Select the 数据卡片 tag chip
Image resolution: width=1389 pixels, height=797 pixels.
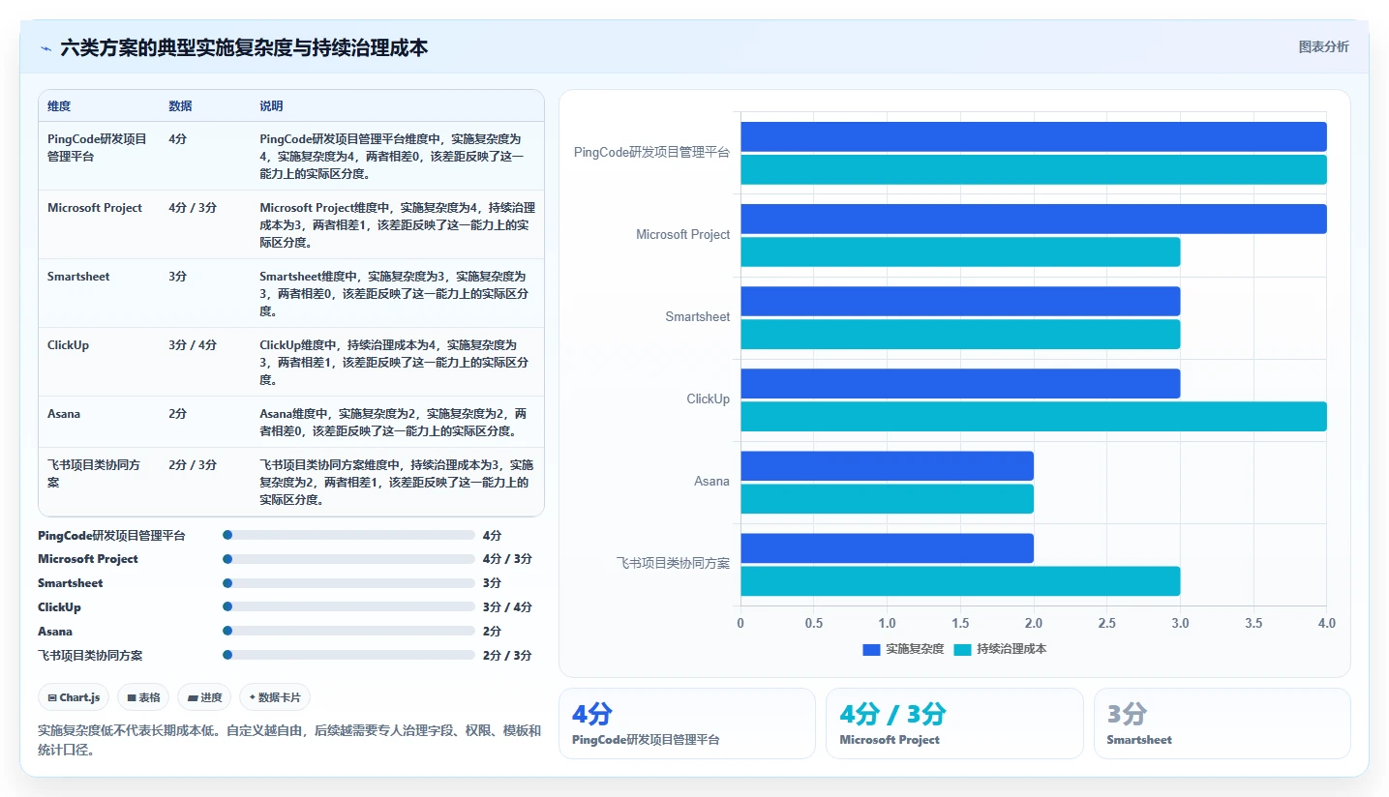275,697
